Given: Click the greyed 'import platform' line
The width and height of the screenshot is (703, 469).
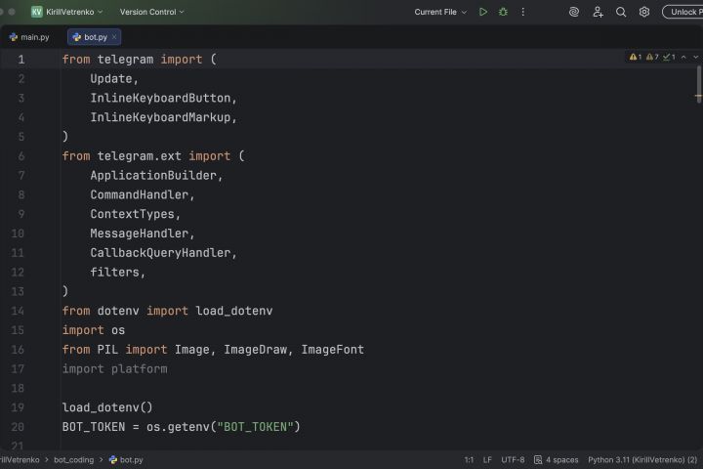Looking at the screenshot, I should coord(114,369).
